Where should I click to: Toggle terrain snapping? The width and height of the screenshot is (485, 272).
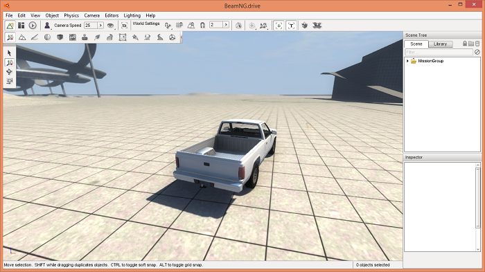[191, 26]
